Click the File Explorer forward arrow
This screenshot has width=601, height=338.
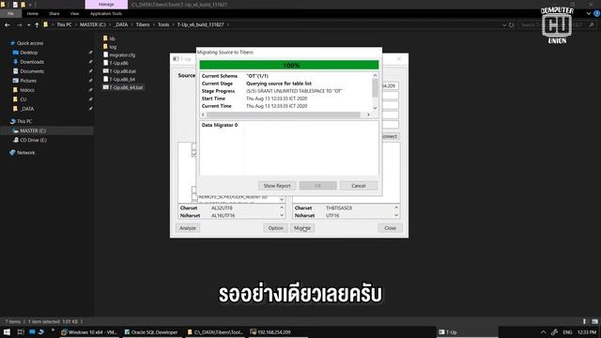point(19,25)
